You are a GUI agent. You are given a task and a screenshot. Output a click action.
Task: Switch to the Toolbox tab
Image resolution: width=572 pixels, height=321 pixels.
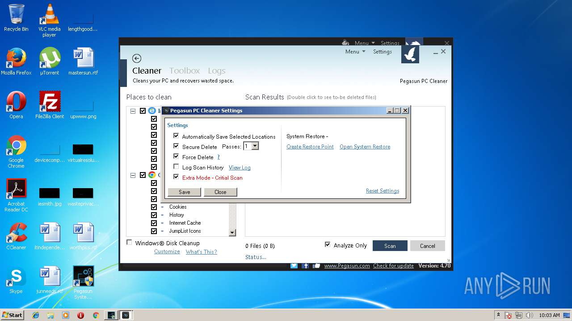pos(185,70)
